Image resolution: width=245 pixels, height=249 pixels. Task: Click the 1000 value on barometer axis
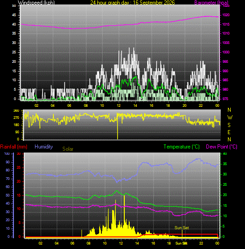tap(226, 52)
